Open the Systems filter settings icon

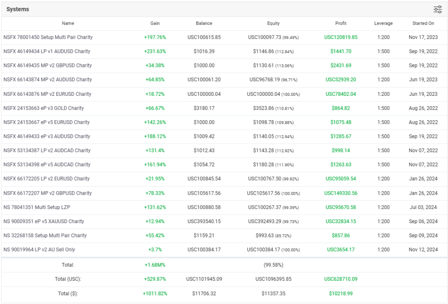click(437, 10)
